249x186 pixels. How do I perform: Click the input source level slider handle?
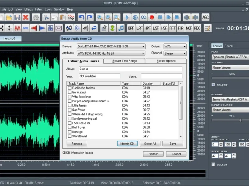pos(240,120)
